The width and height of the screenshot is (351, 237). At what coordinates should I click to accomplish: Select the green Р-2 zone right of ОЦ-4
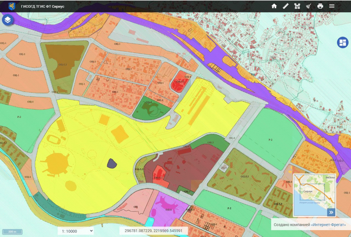pyautogui.click(x=271, y=139)
